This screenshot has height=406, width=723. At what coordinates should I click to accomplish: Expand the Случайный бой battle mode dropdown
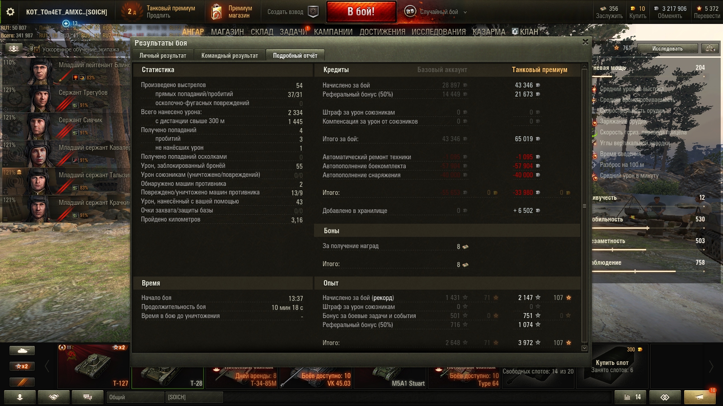465,12
